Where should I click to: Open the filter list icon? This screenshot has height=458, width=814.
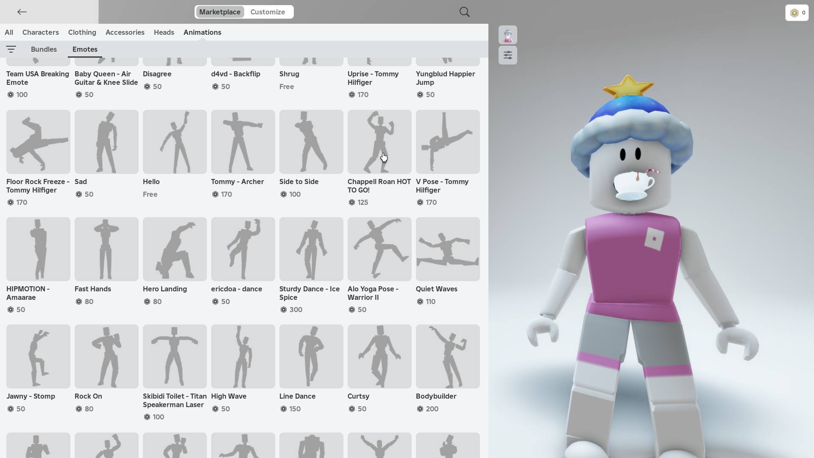click(11, 49)
